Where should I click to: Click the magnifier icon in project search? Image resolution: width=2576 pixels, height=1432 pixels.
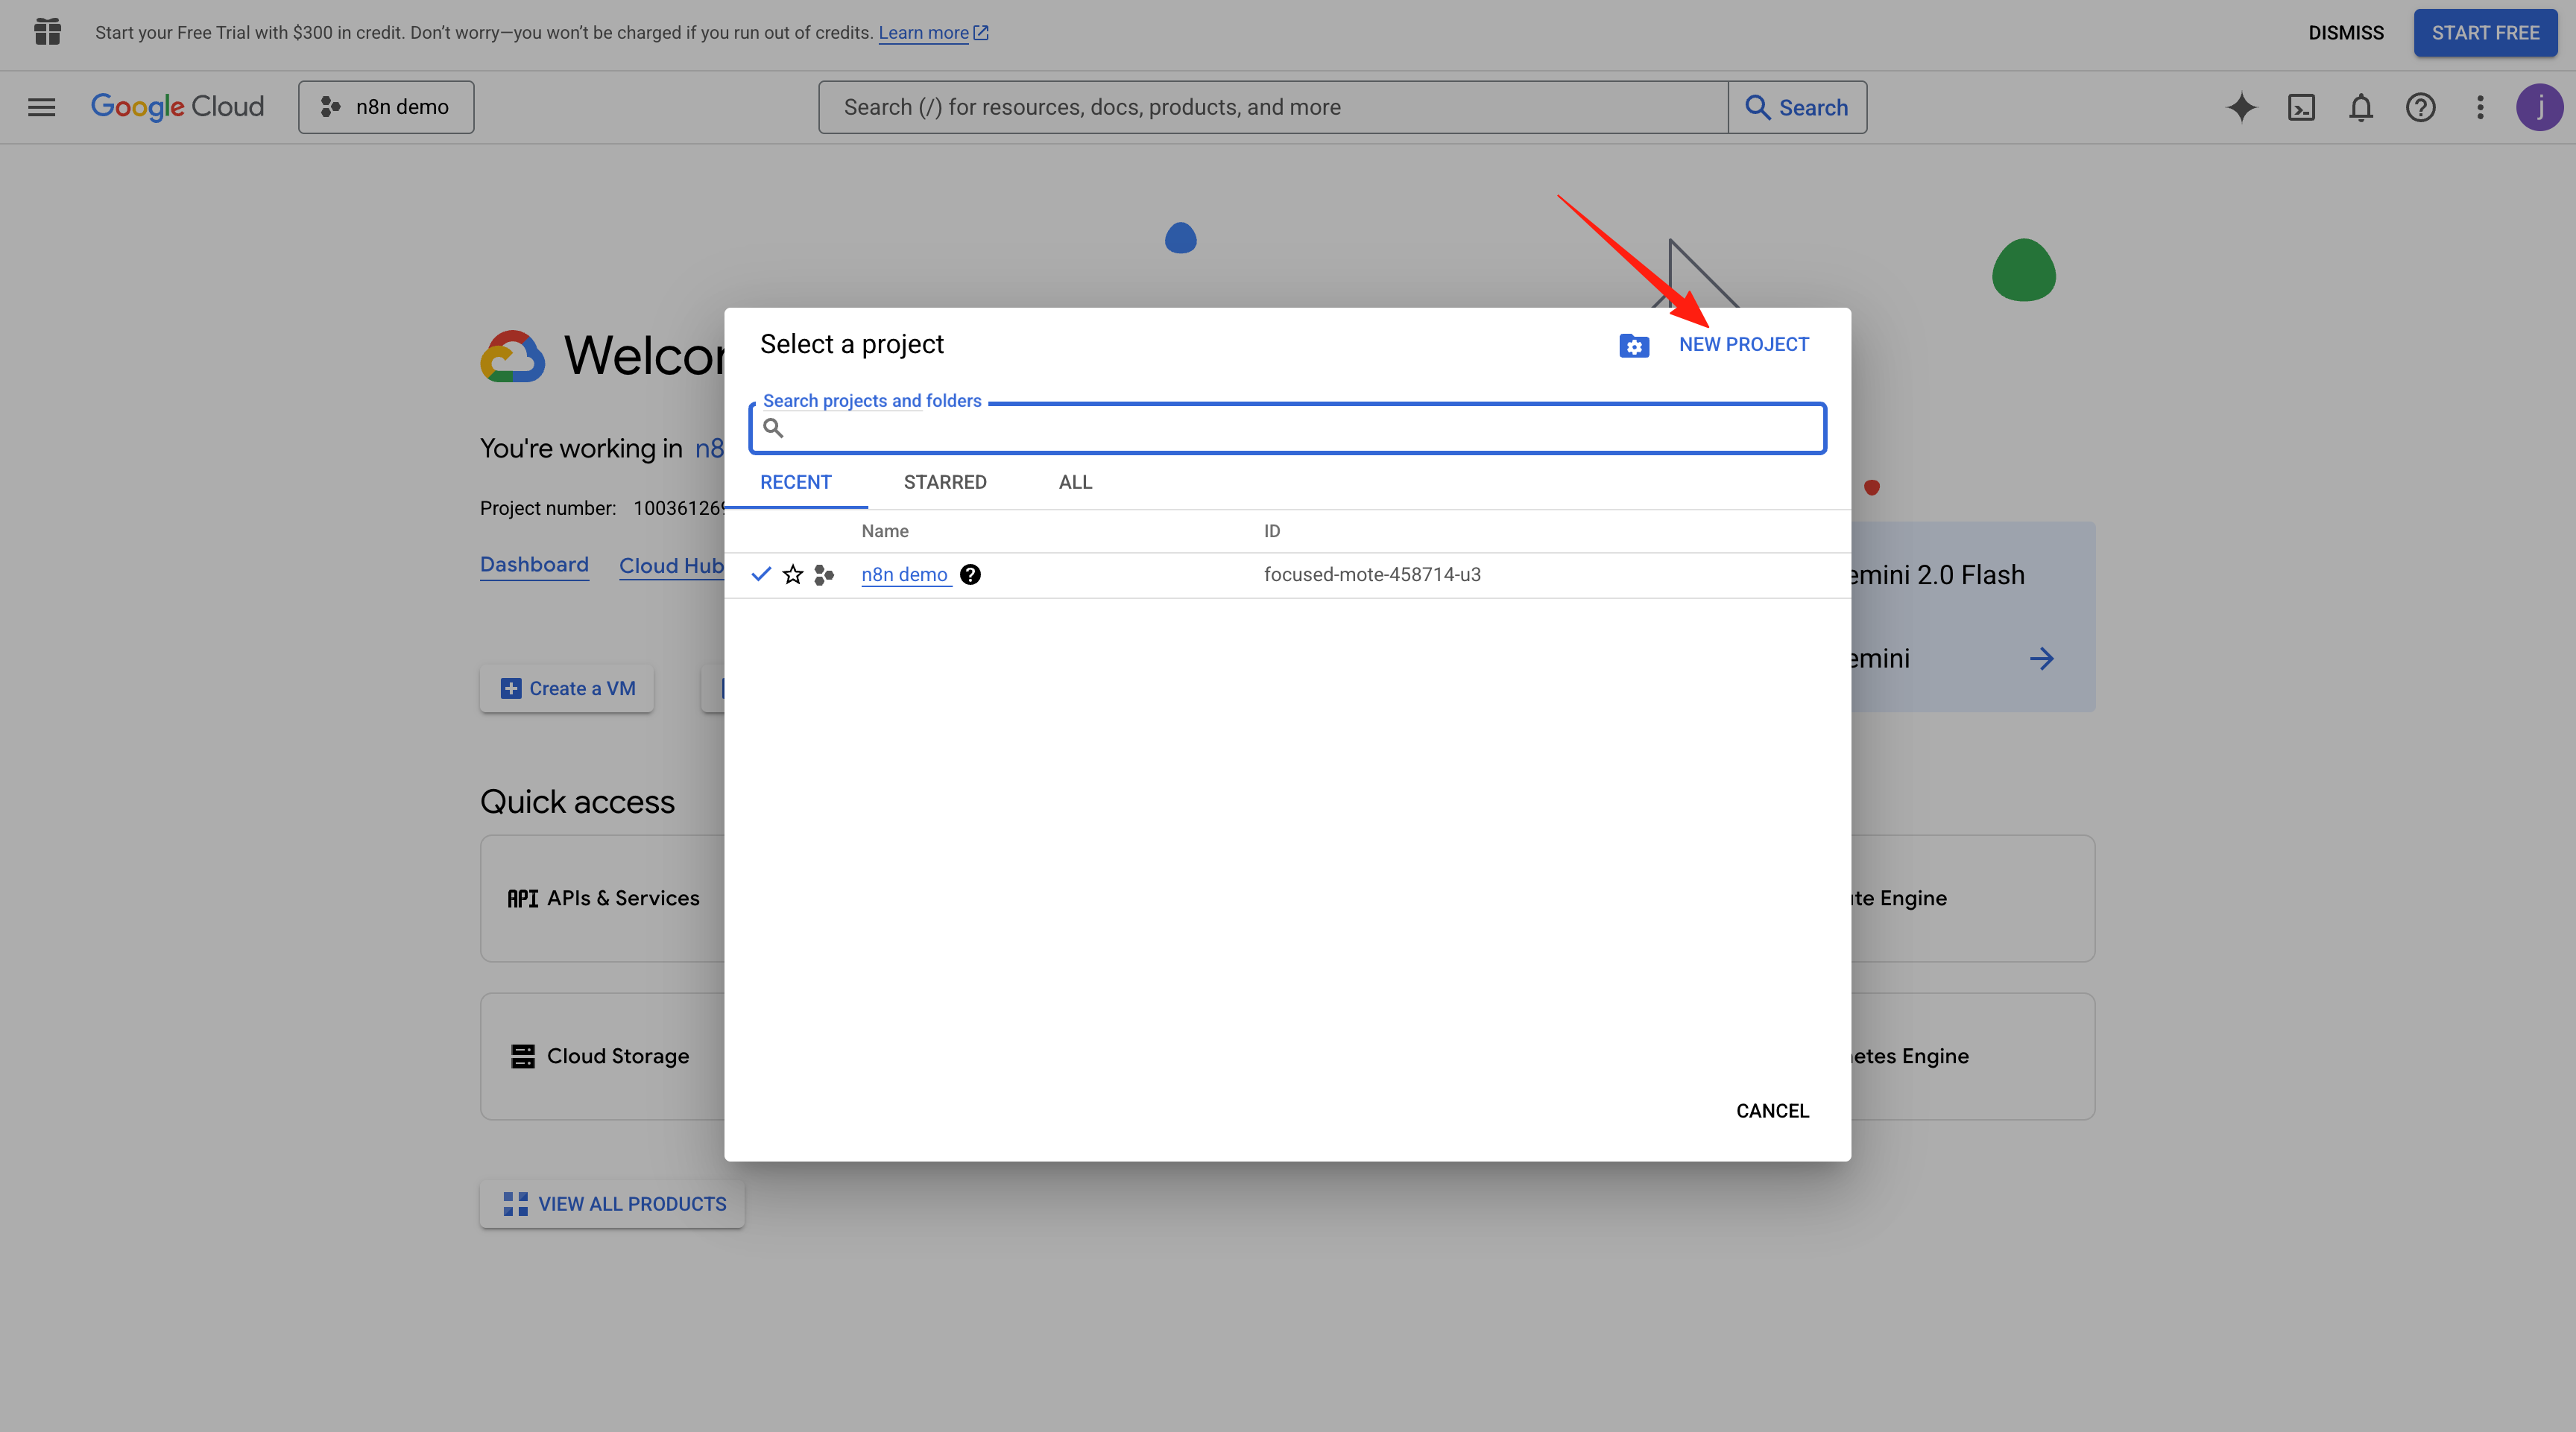pos(773,428)
